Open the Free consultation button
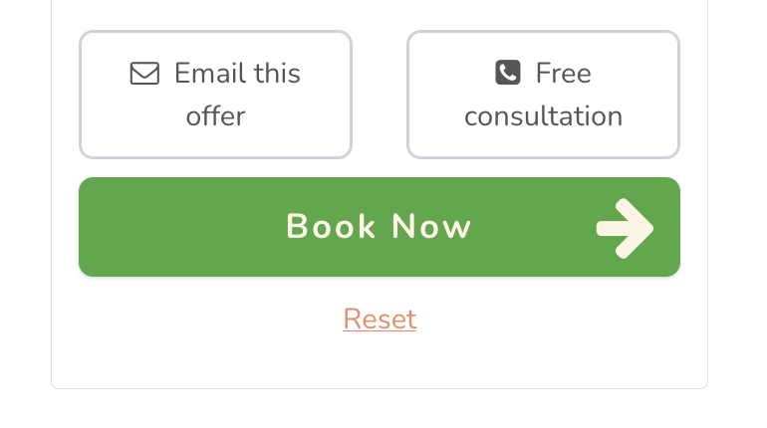767x428 pixels. (543, 95)
